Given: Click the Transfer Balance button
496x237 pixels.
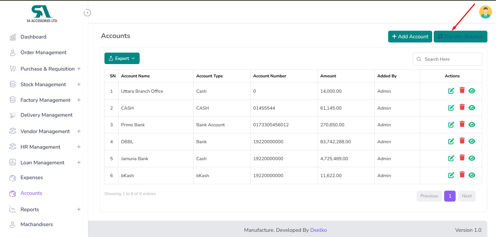Looking at the screenshot, I should click(x=460, y=37).
